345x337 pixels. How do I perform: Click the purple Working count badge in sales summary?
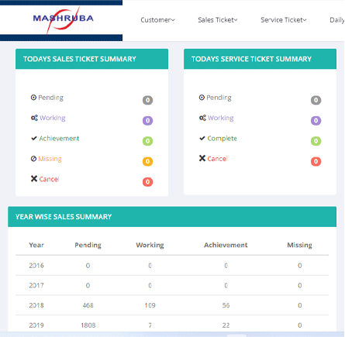coord(148,121)
